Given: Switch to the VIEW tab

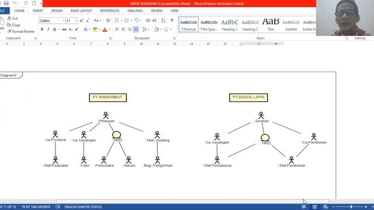Looking at the screenshot, I should coord(174,10).
